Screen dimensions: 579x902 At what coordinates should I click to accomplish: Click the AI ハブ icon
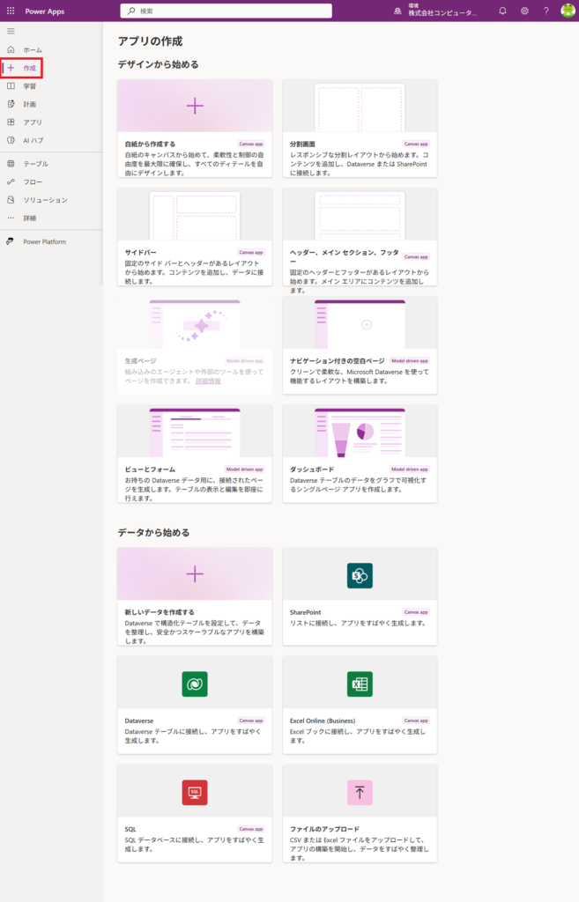pos(11,140)
